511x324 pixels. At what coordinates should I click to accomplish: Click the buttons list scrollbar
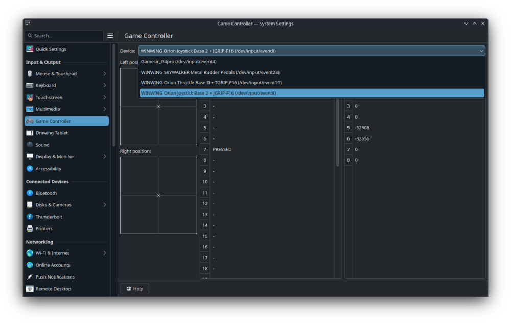click(x=338, y=132)
